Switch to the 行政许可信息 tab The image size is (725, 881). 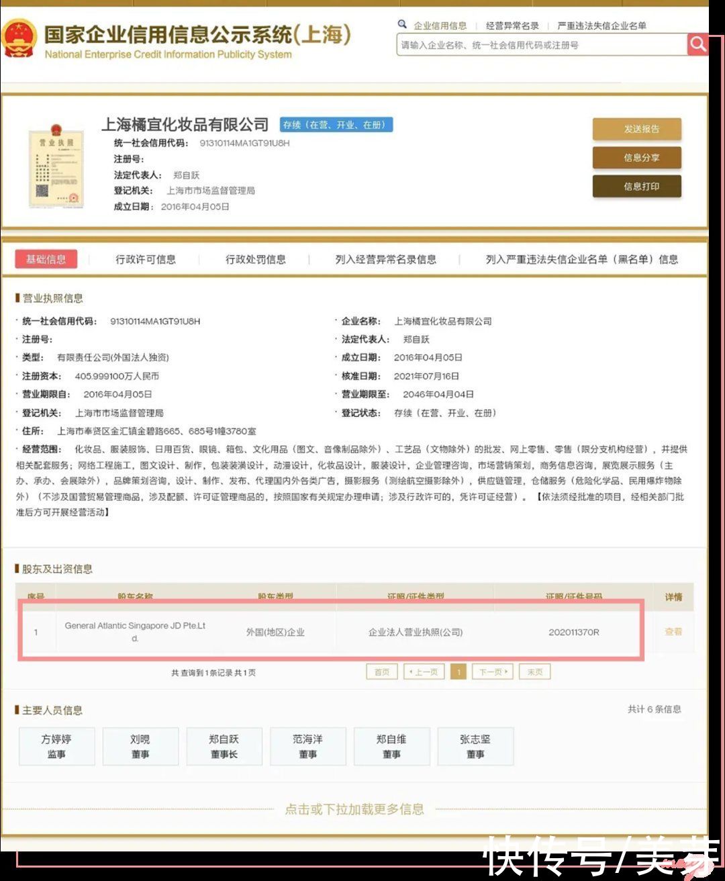(146, 259)
